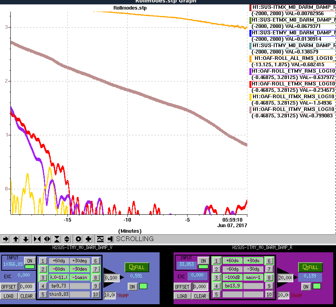Click the auto-scale circle toolbar icon
The height and width of the screenshot is (307, 336).
[79, 239]
